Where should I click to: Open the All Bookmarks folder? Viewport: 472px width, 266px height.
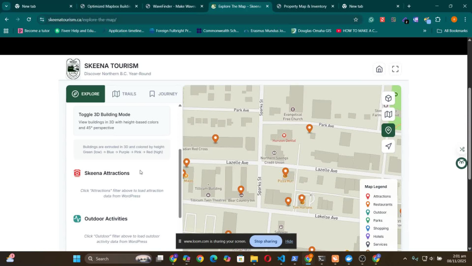452,31
